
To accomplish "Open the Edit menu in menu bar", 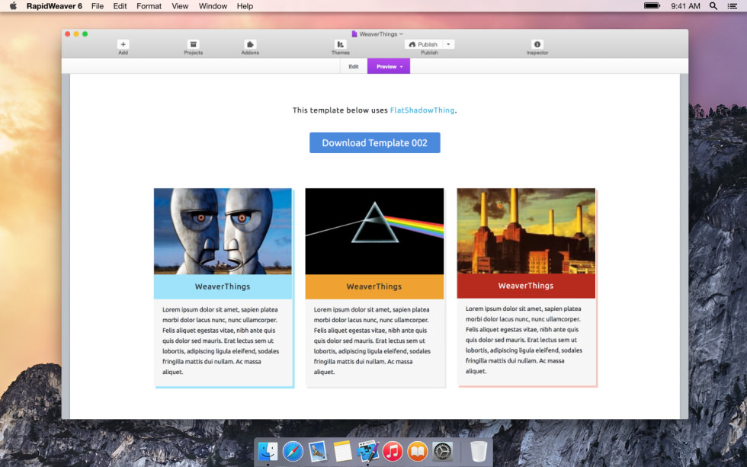I will [120, 6].
